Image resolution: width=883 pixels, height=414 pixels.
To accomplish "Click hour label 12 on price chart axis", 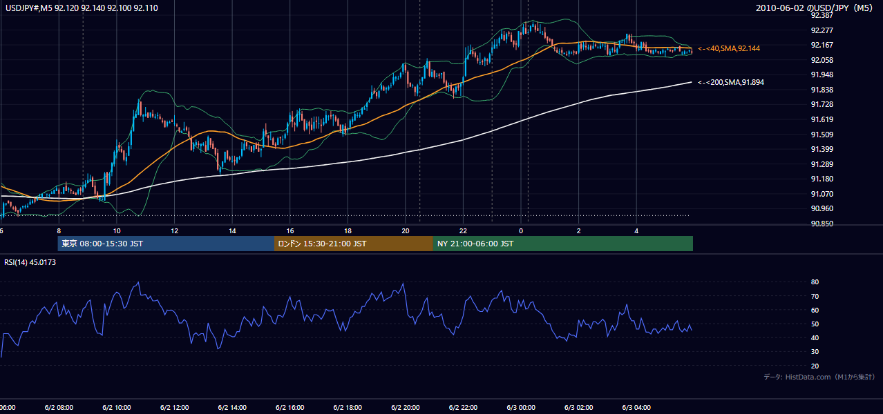I will coord(175,231).
